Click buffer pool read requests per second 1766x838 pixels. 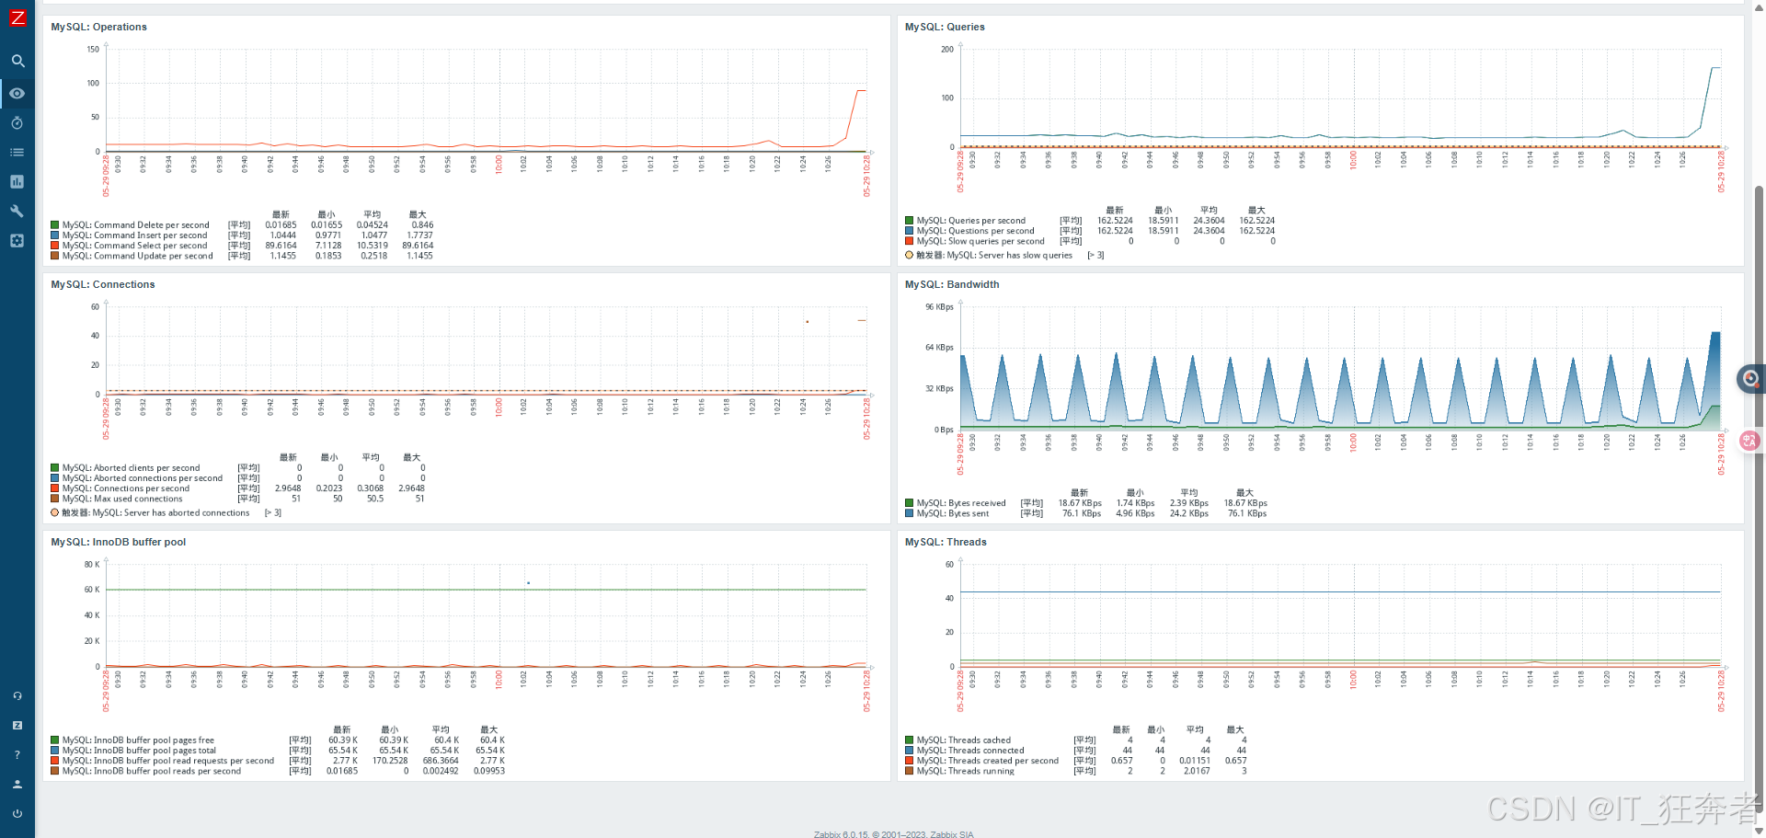(168, 761)
